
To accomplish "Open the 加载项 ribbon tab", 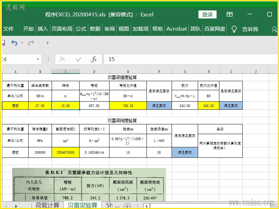I will (x=141, y=29).
